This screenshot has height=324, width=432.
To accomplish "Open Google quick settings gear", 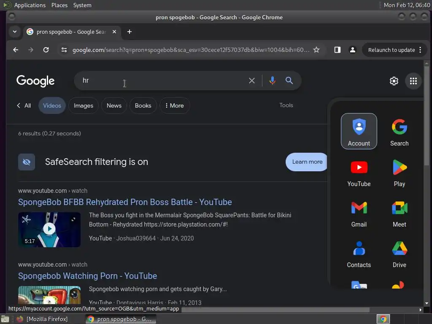I will (x=394, y=81).
